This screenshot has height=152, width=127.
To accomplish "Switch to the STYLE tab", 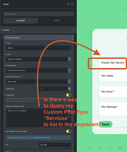I will click(x=57, y=21).
